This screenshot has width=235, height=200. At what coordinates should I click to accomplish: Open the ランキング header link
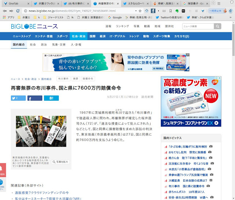click(x=122, y=26)
